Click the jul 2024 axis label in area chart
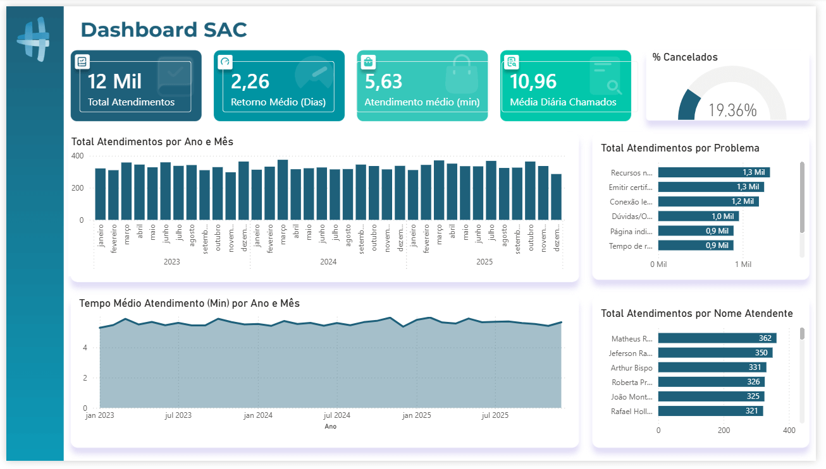The image size is (826, 469). point(336,415)
